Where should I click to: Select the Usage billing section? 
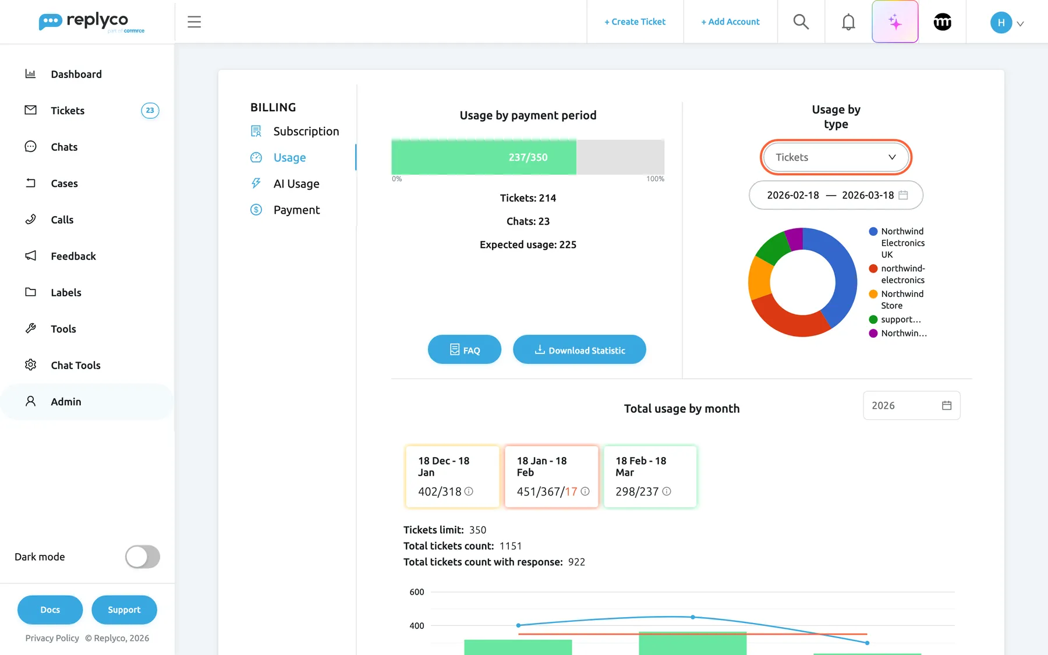pos(278,158)
